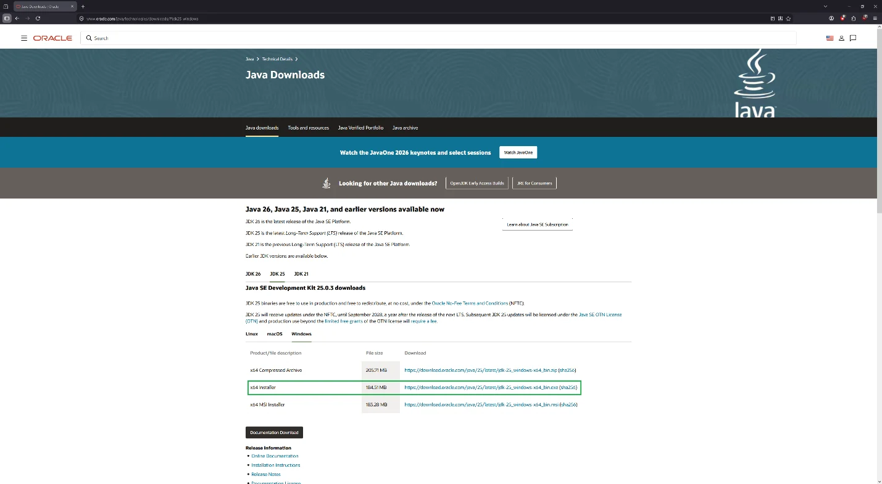Click the Documentation Download button
Image resolution: width=882 pixels, height=484 pixels.
tap(274, 433)
